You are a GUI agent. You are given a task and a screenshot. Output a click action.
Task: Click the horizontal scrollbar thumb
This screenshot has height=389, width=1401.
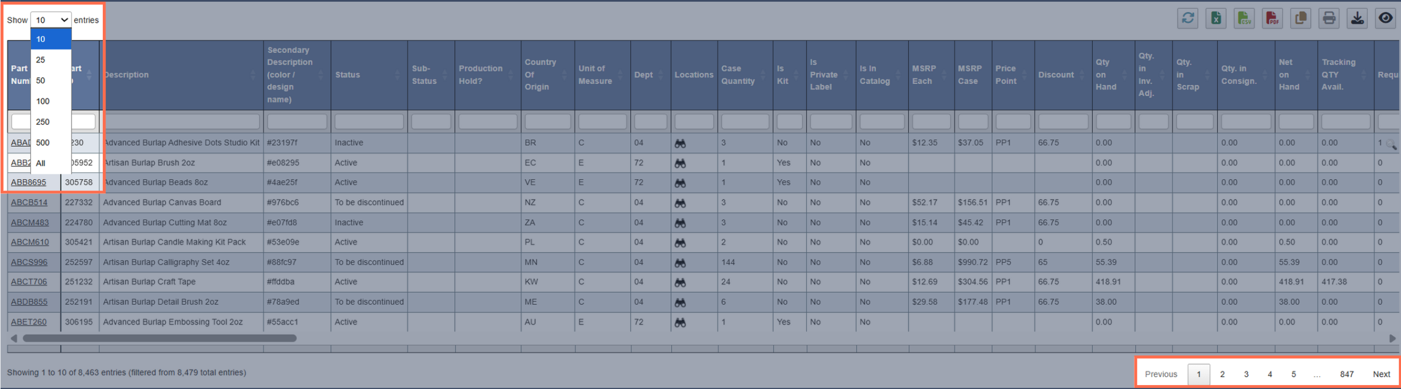tap(159, 338)
